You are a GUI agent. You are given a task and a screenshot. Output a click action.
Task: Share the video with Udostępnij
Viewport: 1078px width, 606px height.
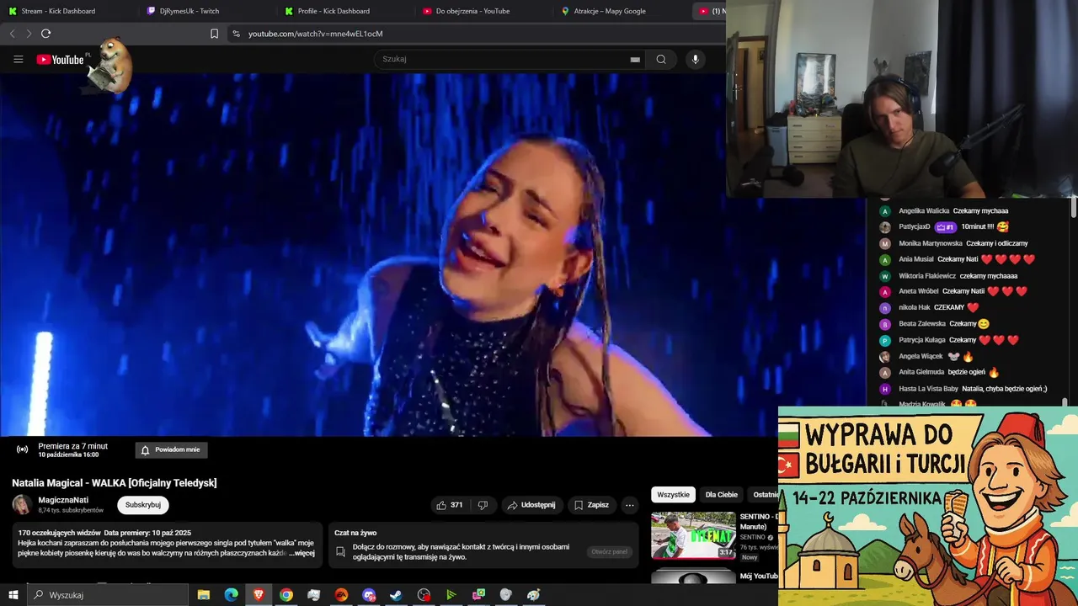[531, 505]
